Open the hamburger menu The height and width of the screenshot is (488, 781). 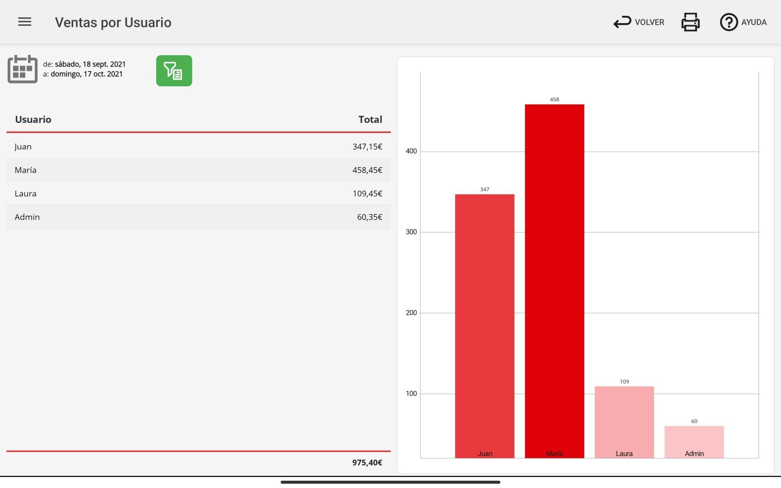(24, 22)
